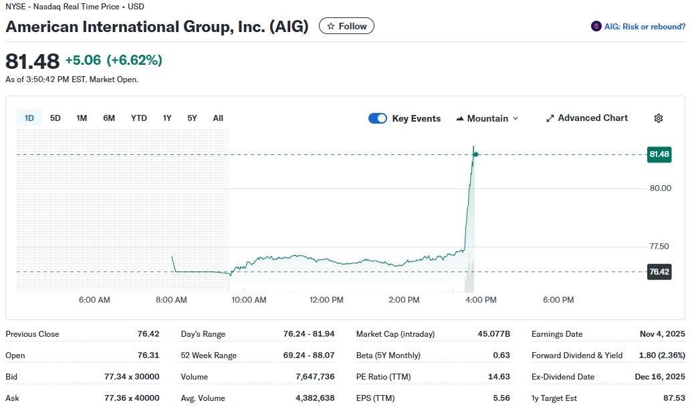Click the Open value 76.31
692x409 pixels.
click(x=148, y=355)
